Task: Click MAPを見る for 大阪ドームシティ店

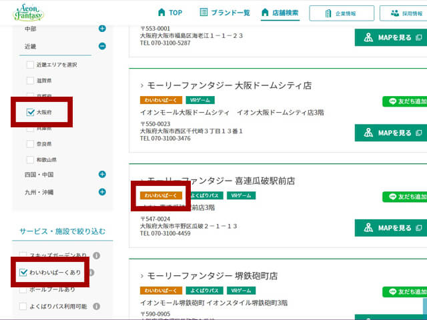Action: pyautogui.click(x=391, y=133)
